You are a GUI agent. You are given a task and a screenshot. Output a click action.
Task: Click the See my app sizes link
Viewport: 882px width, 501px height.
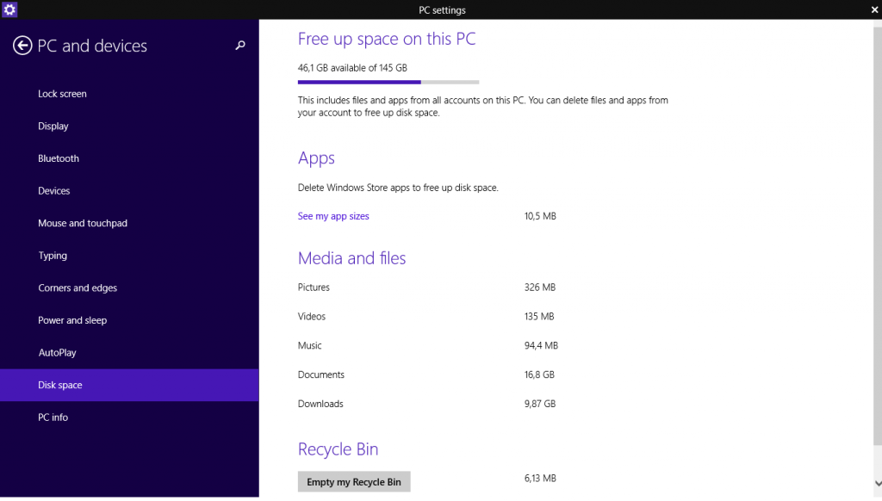coord(333,216)
